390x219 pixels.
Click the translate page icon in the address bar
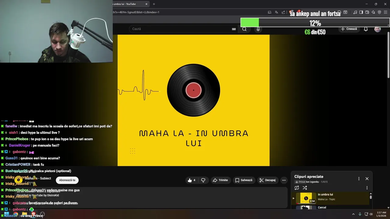click(x=276, y=12)
